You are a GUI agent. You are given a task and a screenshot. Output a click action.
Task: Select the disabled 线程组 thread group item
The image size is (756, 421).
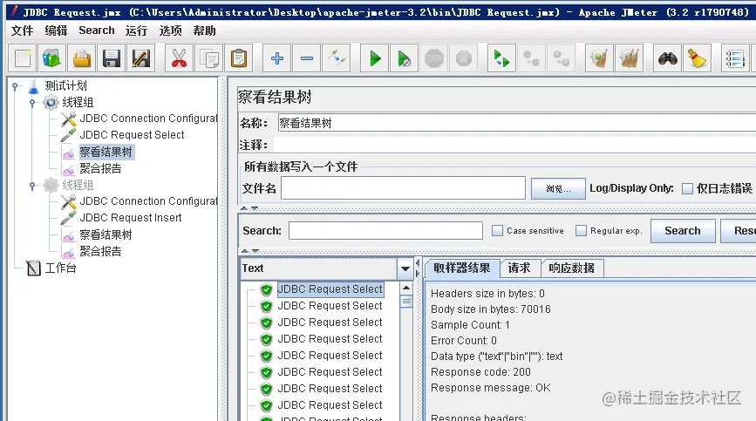point(78,185)
